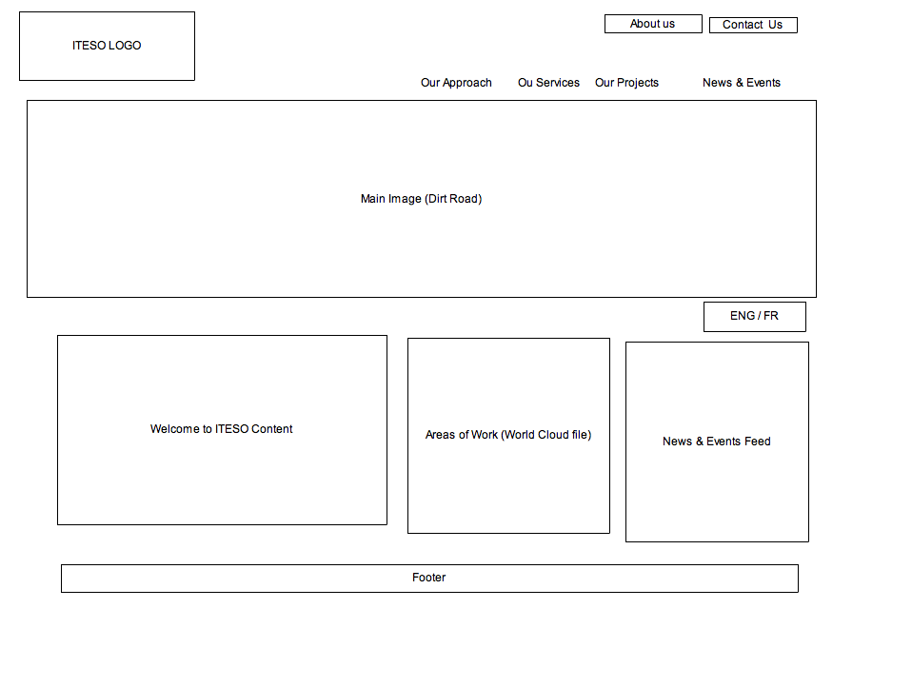Screen dimensions: 912x687
Task: Go to Our Projects in navigation
Action: [x=626, y=83]
